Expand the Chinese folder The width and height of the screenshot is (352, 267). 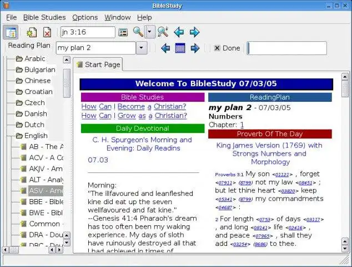pos(33,81)
